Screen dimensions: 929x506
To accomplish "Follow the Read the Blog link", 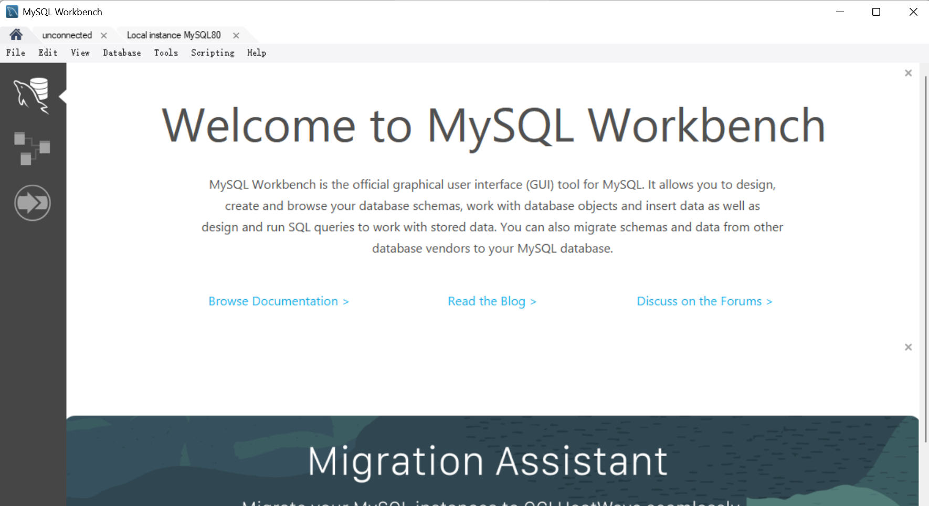I will point(492,301).
